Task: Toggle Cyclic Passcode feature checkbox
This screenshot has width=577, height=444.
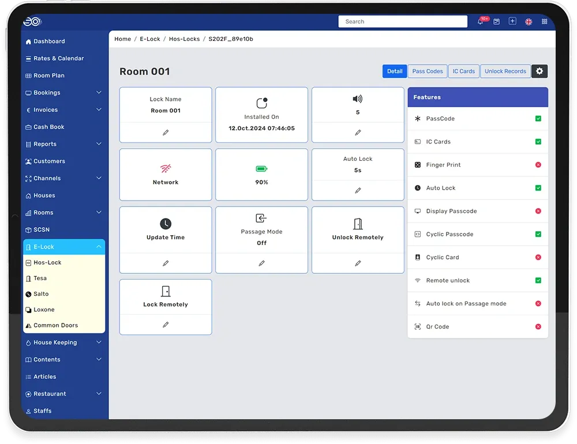Action: [x=538, y=234]
